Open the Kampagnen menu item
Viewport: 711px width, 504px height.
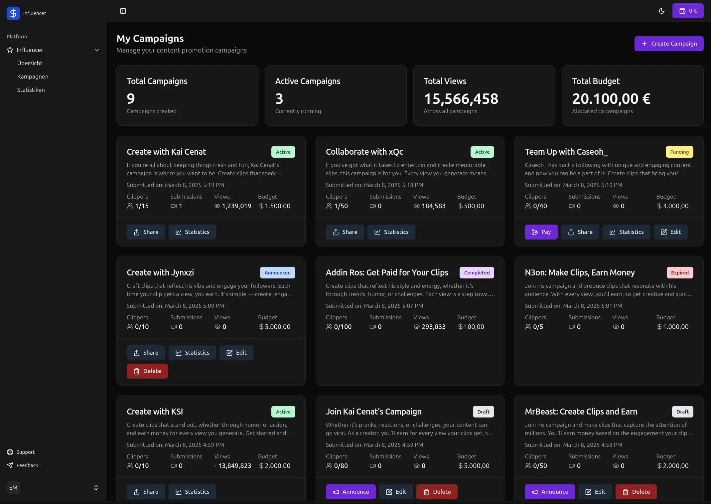tap(33, 77)
